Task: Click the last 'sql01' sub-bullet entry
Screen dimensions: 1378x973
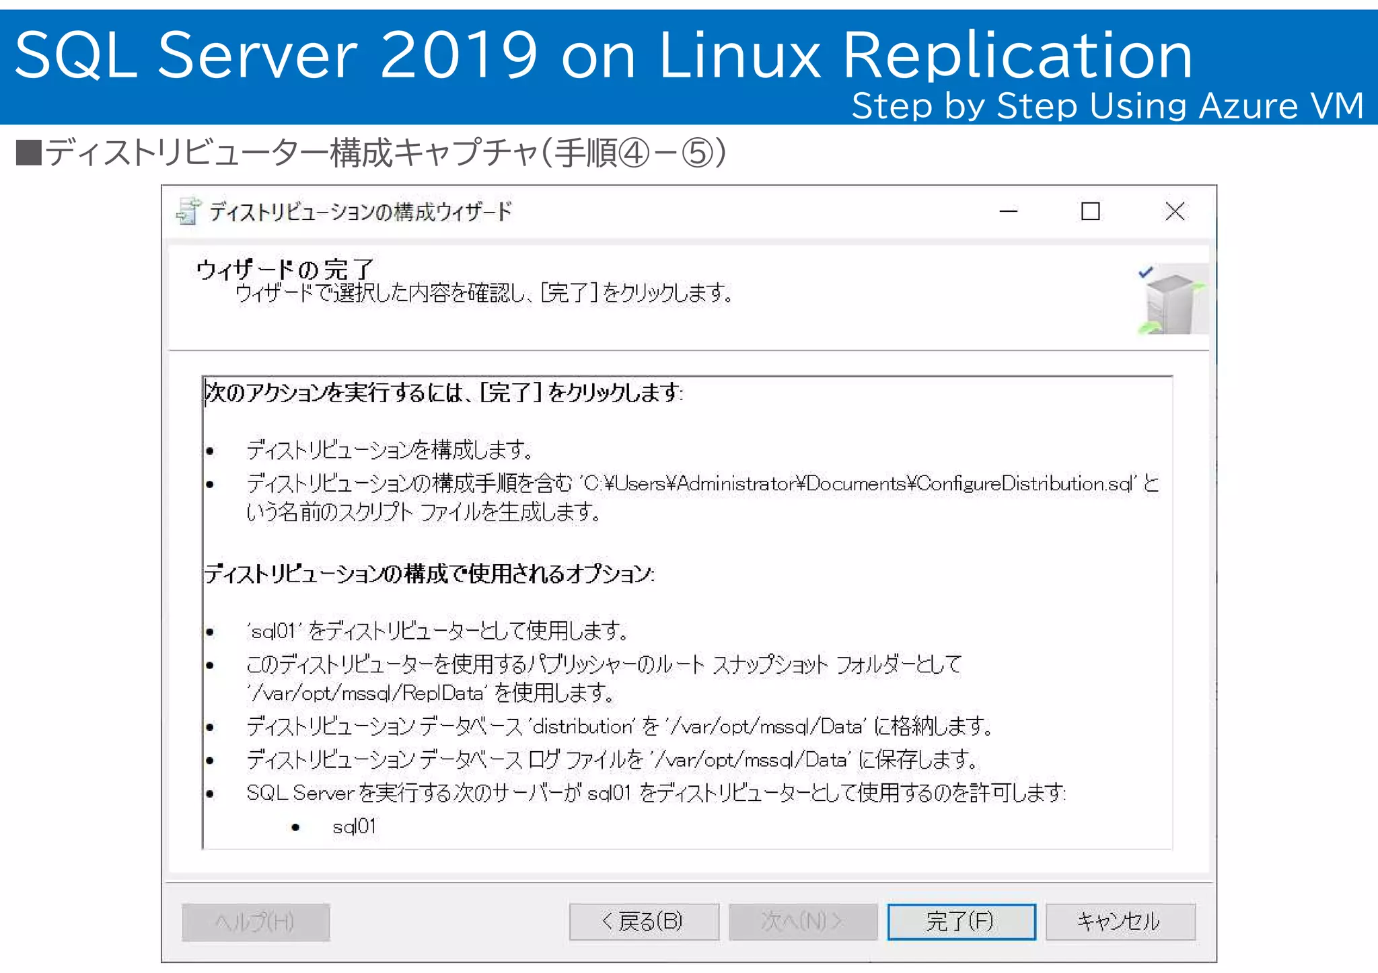Action: tap(355, 826)
